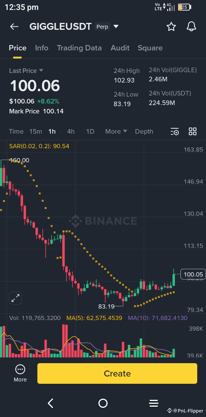The width and height of the screenshot is (206, 417).
Task: Tap the large 100.06 last price
Action: pyautogui.click(x=35, y=86)
